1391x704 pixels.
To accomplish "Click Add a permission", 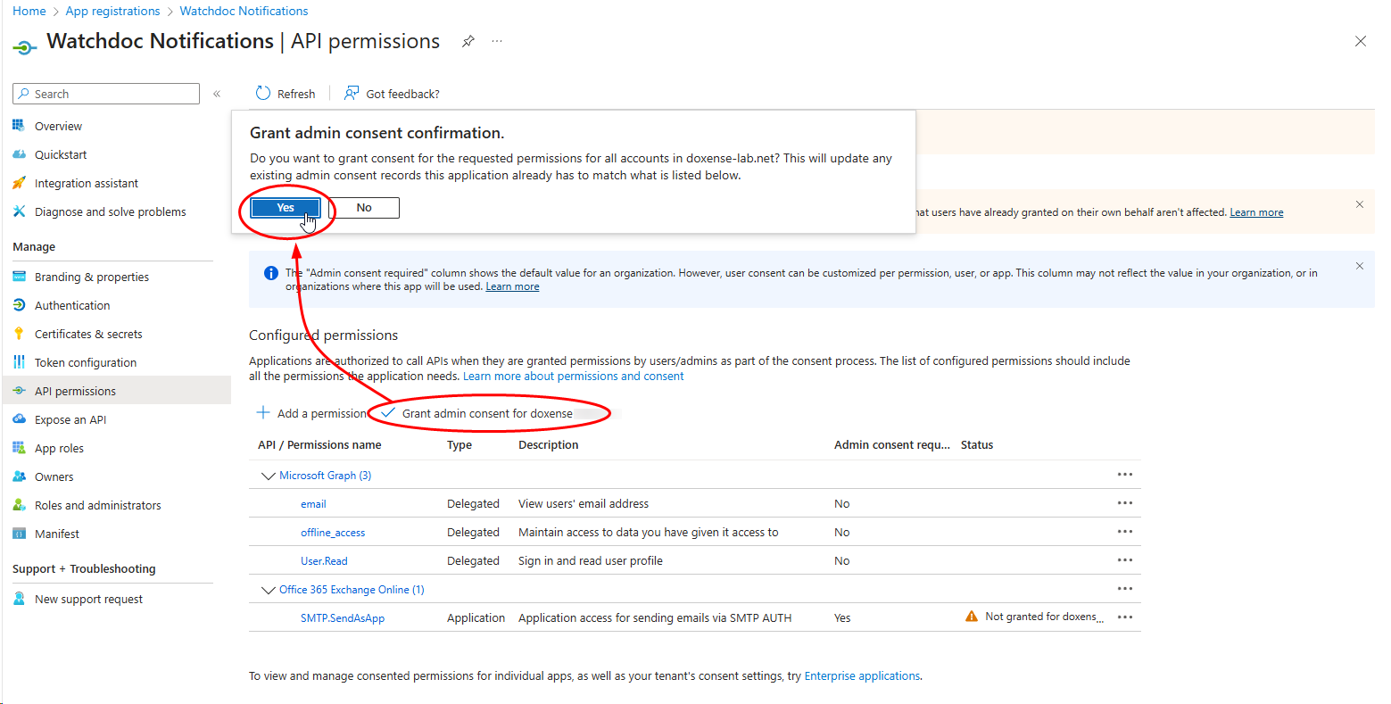I will (x=311, y=413).
